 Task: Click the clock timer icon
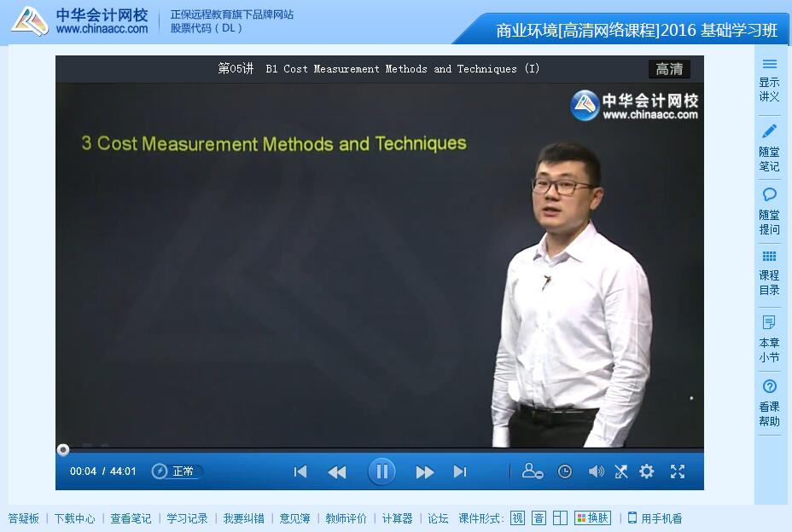[565, 471]
